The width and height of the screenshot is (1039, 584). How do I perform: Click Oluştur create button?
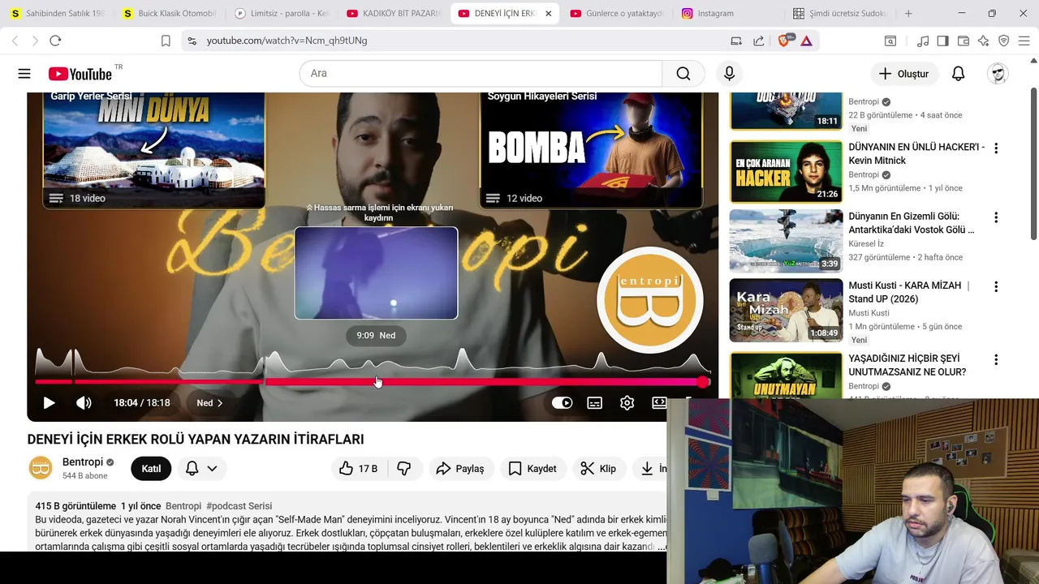click(903, 74)
